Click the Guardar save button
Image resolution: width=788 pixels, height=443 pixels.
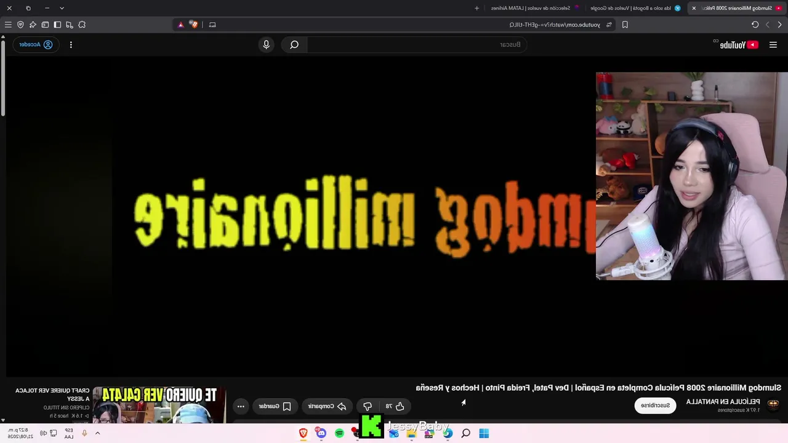tap(275, 406)
